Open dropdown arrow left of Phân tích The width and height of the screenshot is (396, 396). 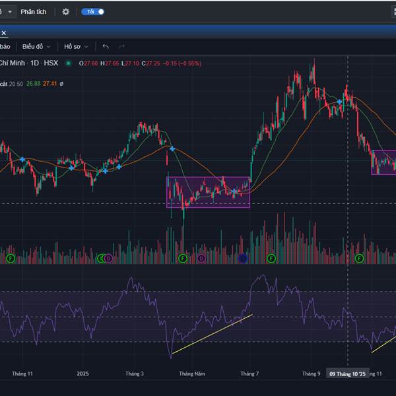coord(9,12)
